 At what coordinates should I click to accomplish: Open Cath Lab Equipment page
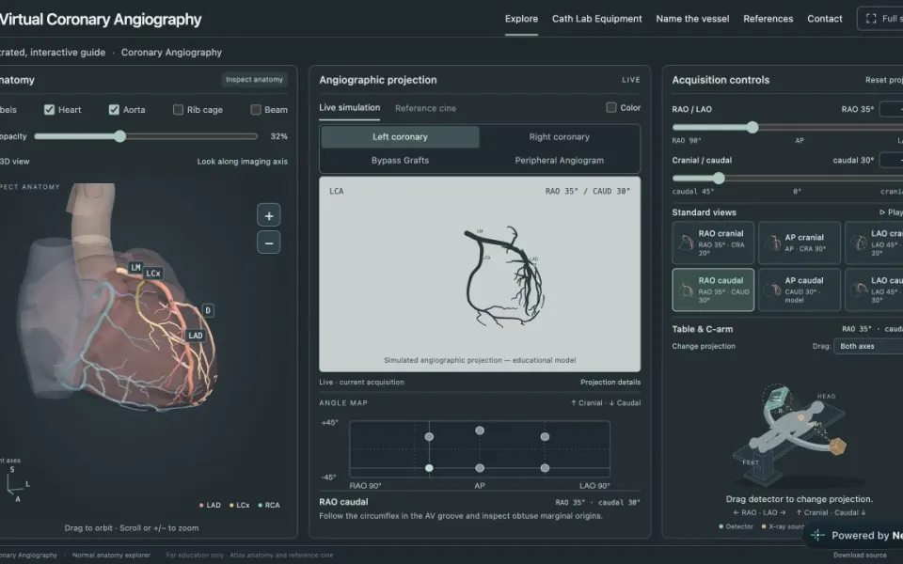(x=596, y=19)
